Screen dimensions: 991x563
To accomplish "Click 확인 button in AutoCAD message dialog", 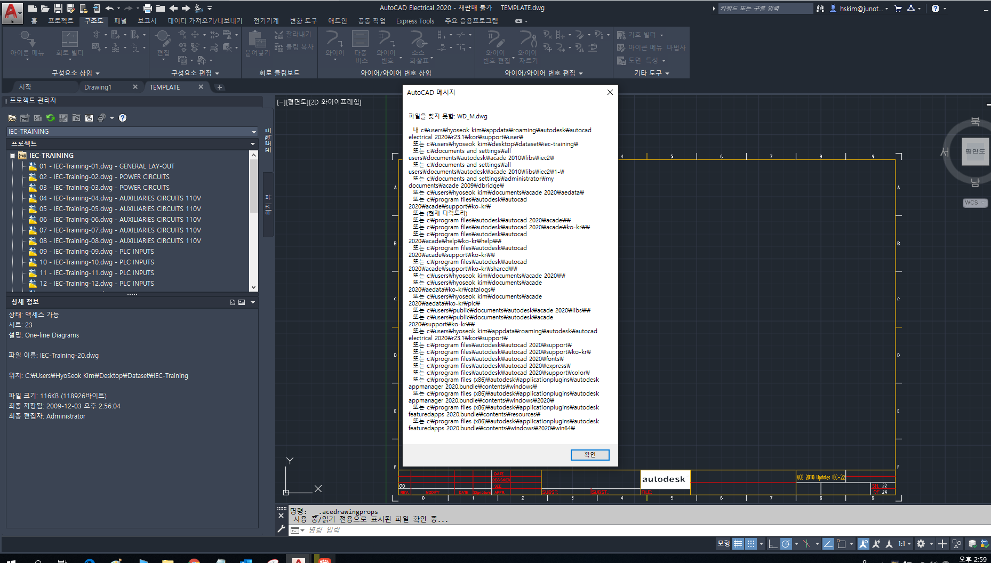I will coord(590,455).
